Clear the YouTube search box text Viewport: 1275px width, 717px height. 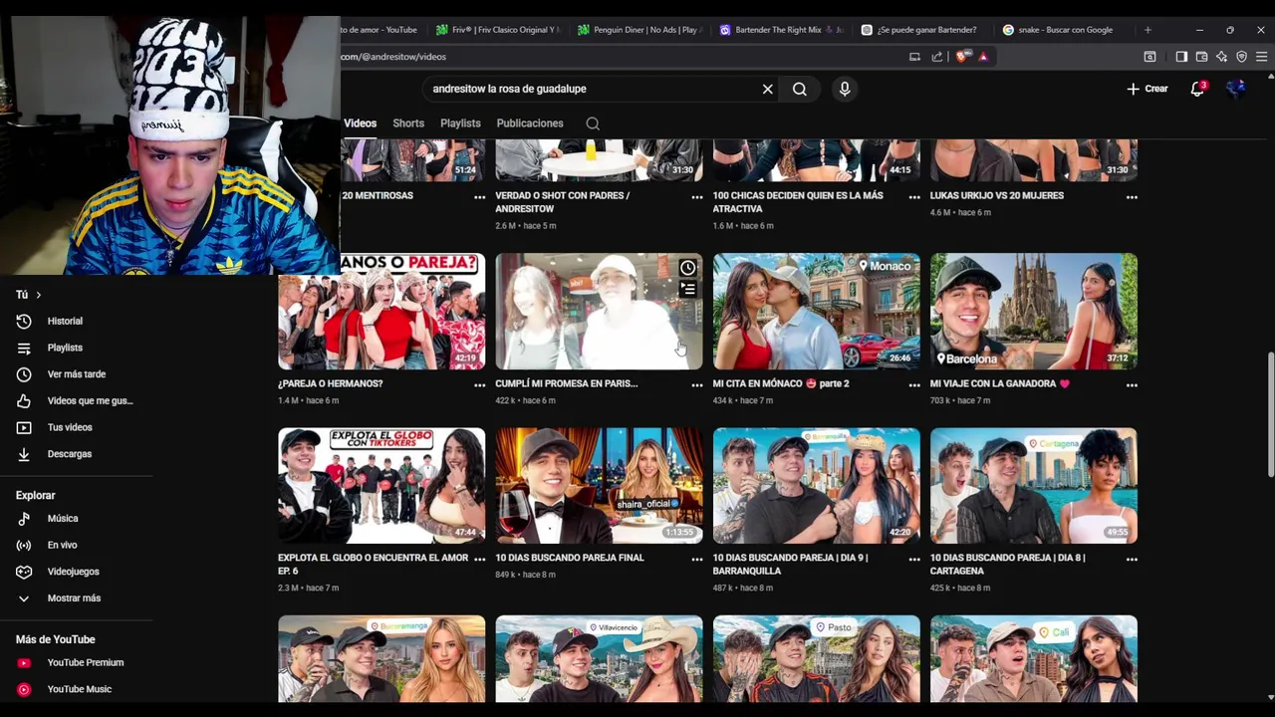767,89
